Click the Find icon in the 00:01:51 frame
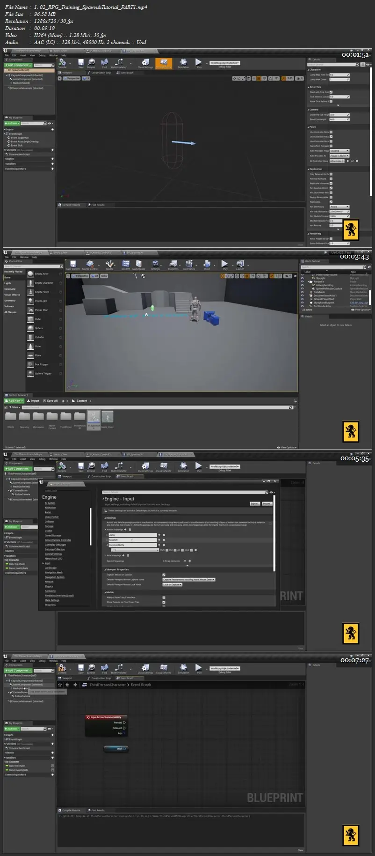 pos(105,63)
